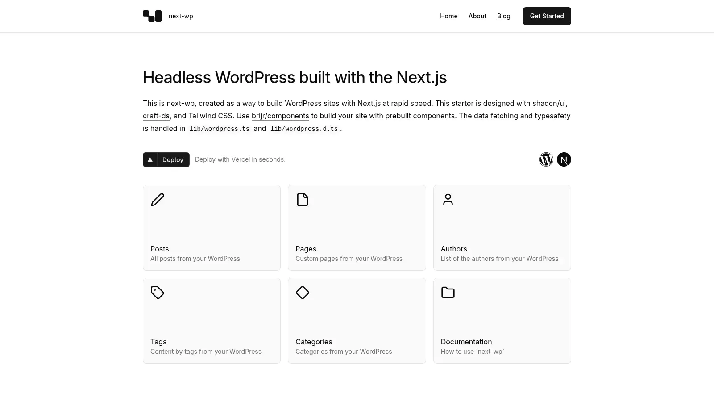Open the Pages card title
Viewport: 714px width, 402px height.
tap(306, 249)
